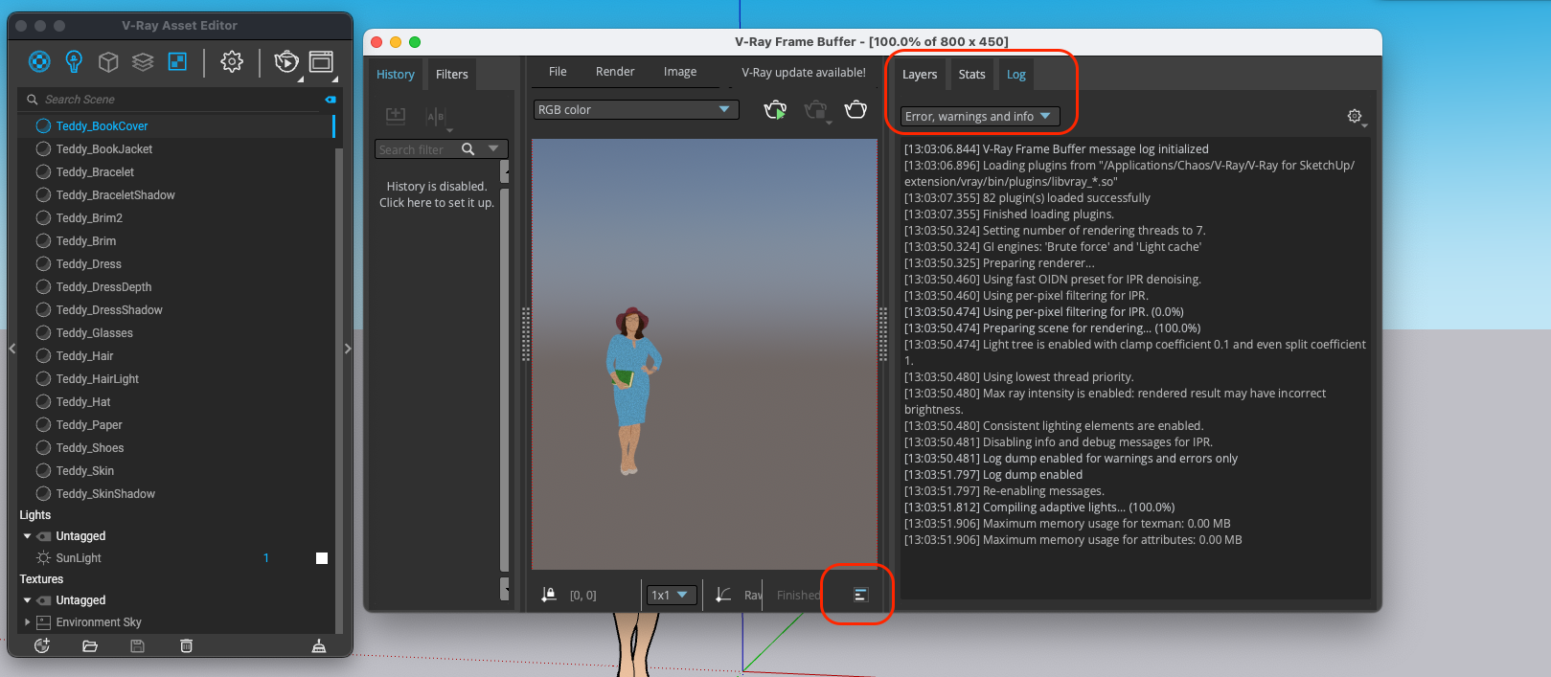Select the Teddy_Hat material

click(x=176, y=402)
